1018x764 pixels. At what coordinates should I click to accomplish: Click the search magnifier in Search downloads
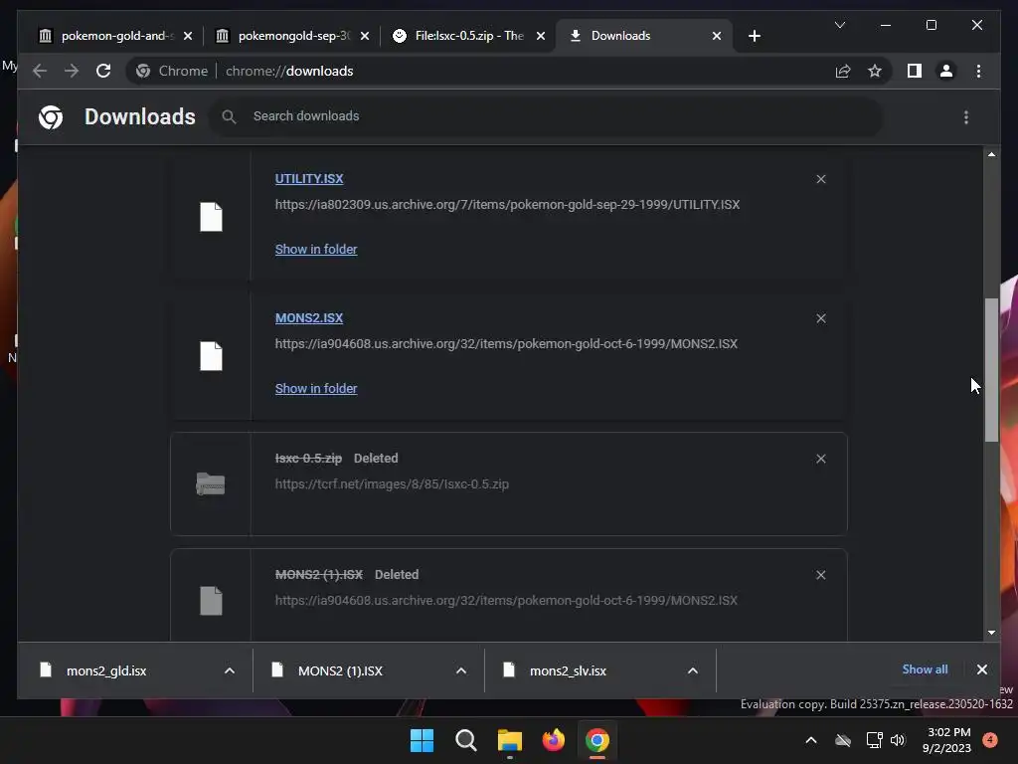coord(229,117)
